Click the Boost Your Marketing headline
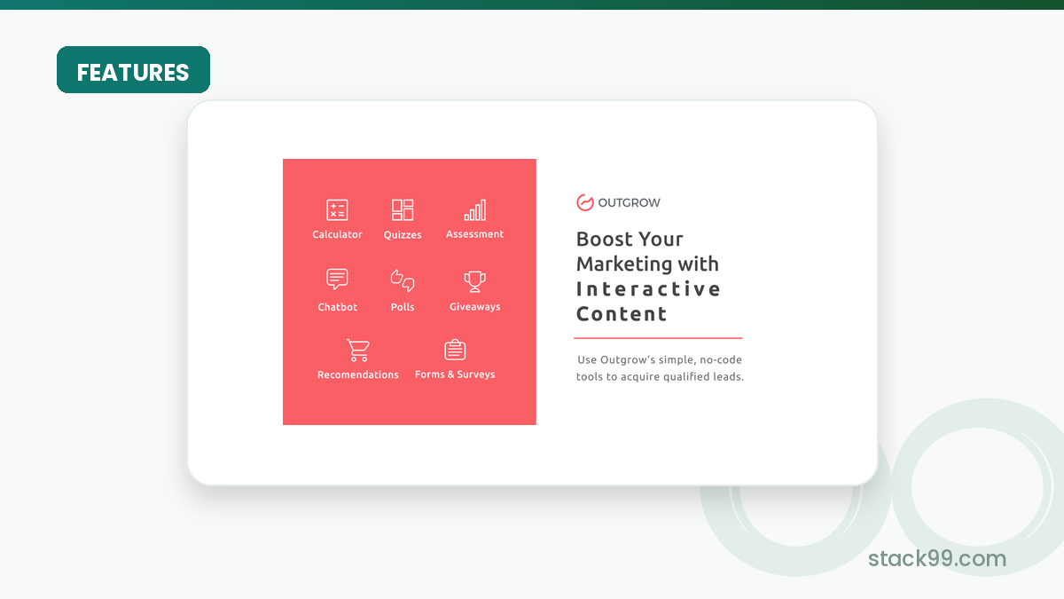The height and width of the screenshot is (599, 1064). pos(647,251)
